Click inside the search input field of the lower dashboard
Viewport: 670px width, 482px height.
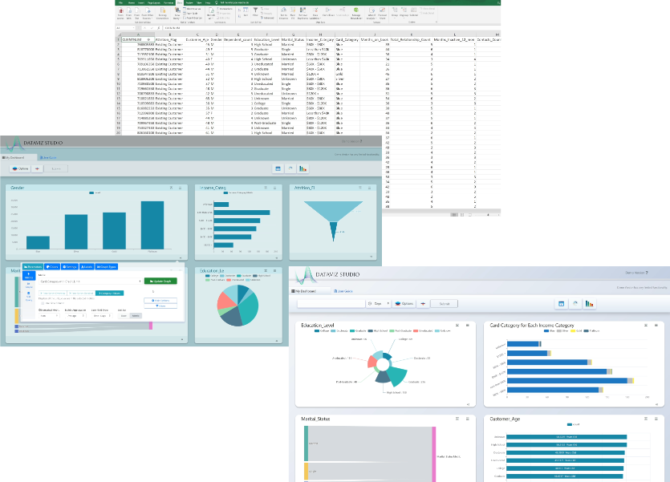329,303
